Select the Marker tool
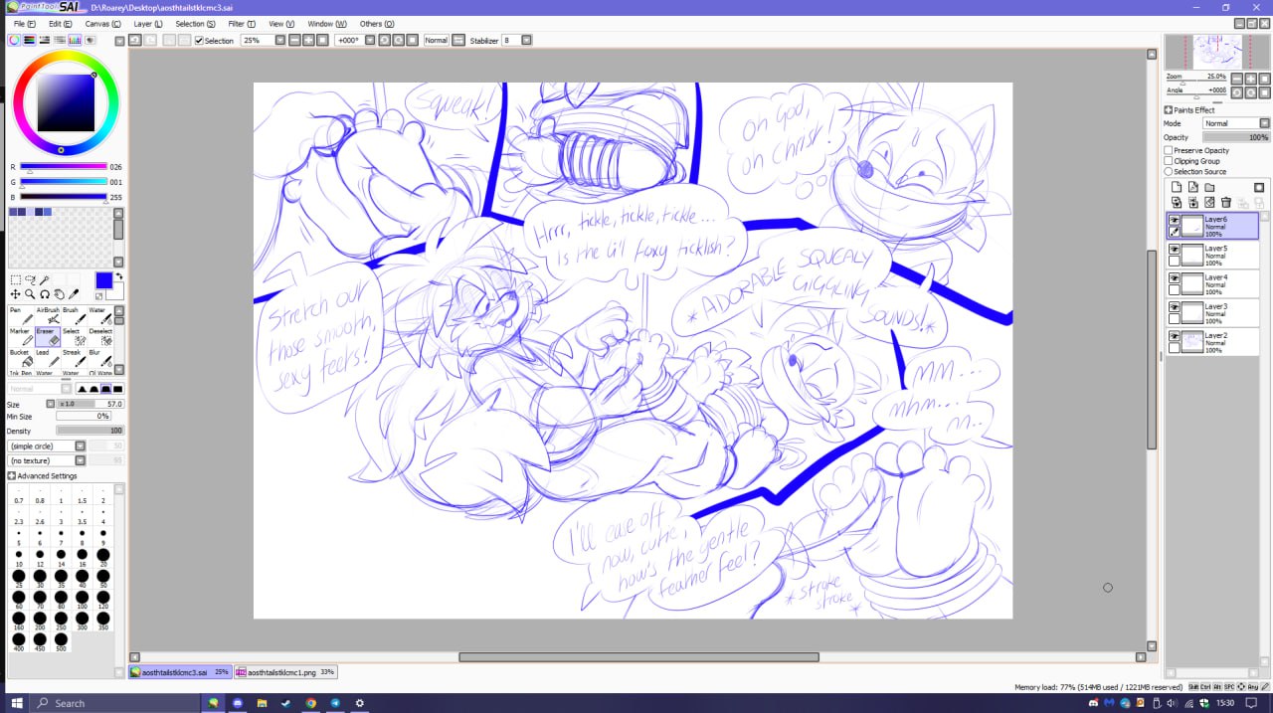The height and width of the screenshot is (713, 1273). click(21, 336)
